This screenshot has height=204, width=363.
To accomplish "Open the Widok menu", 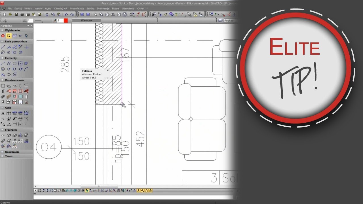I will [x=28, y=9].
